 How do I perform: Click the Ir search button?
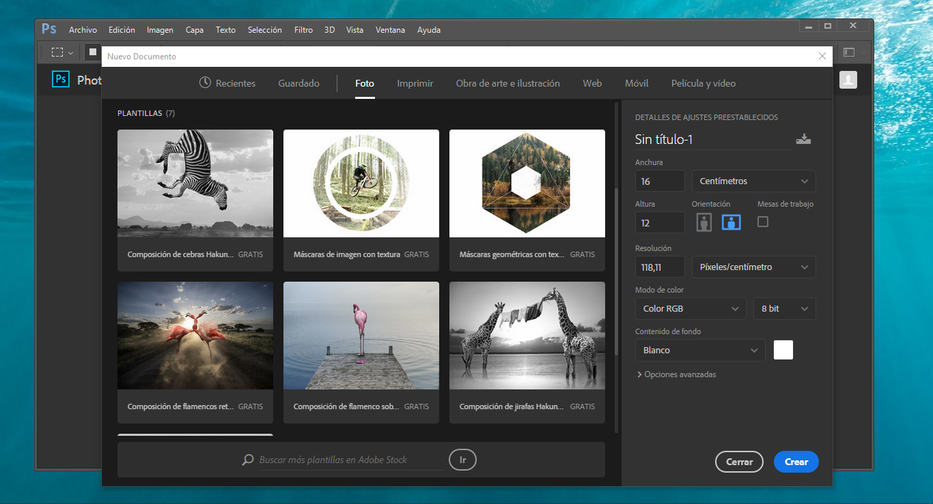(462, 460)
